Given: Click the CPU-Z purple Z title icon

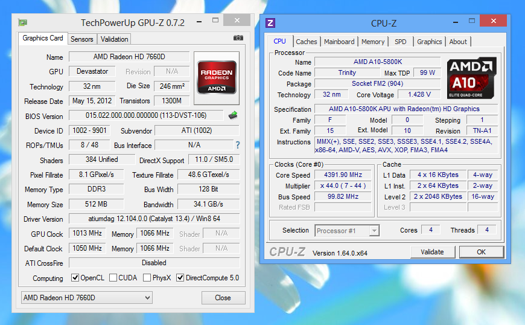Looking at the screenshot, I should tap(270, 23).
